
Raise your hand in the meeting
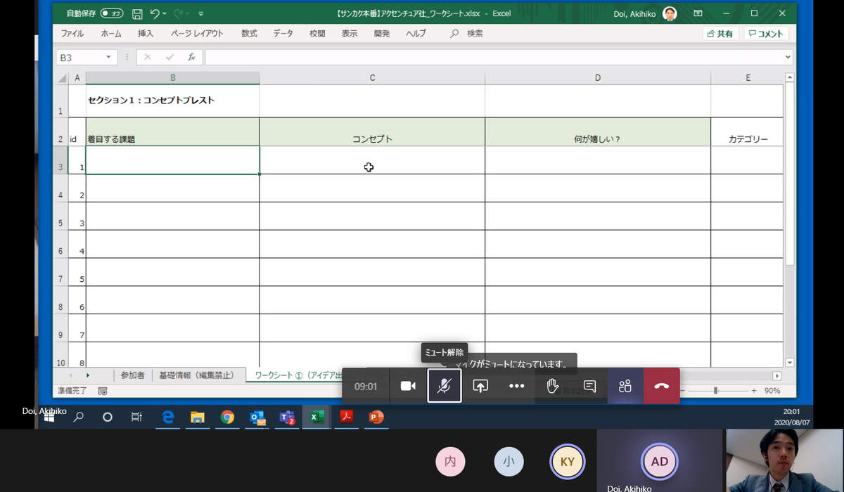click(553, 386)
